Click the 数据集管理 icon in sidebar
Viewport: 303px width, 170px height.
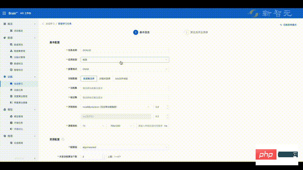(x=11, y=51)
